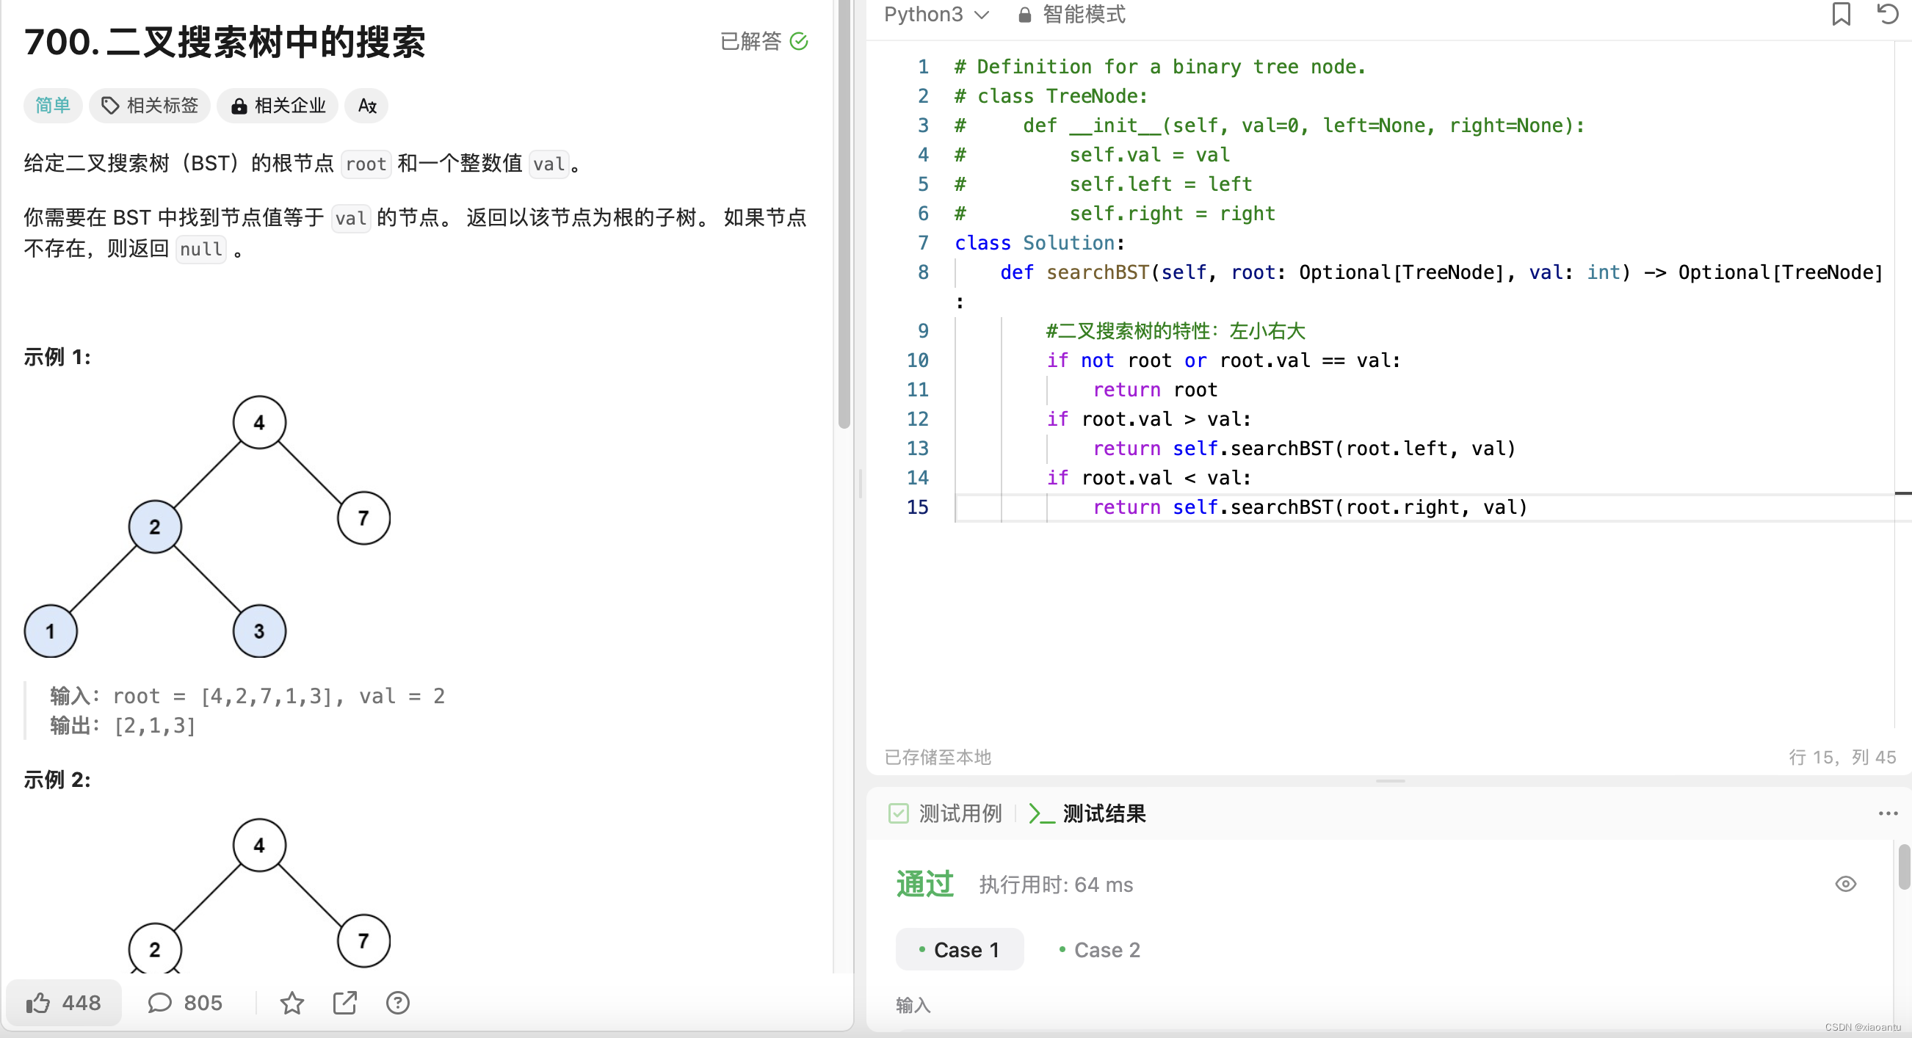
Task: Switch to the 测试结果 tab
Action: (x=1088, y=813)
